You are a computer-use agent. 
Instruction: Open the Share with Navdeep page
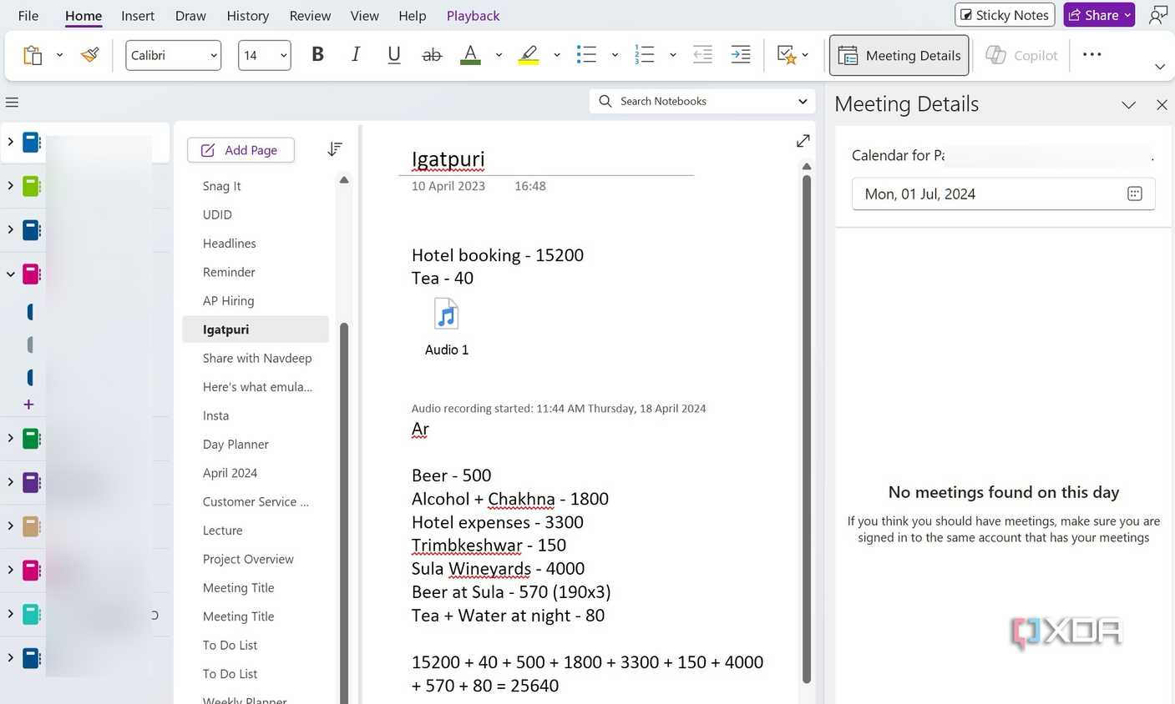point(256,358)
